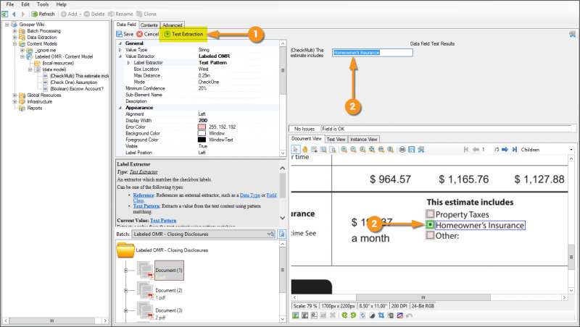Click the Save button
Image resolution: width=580 pixels, height=327 pixels.
tap(125, 34)
